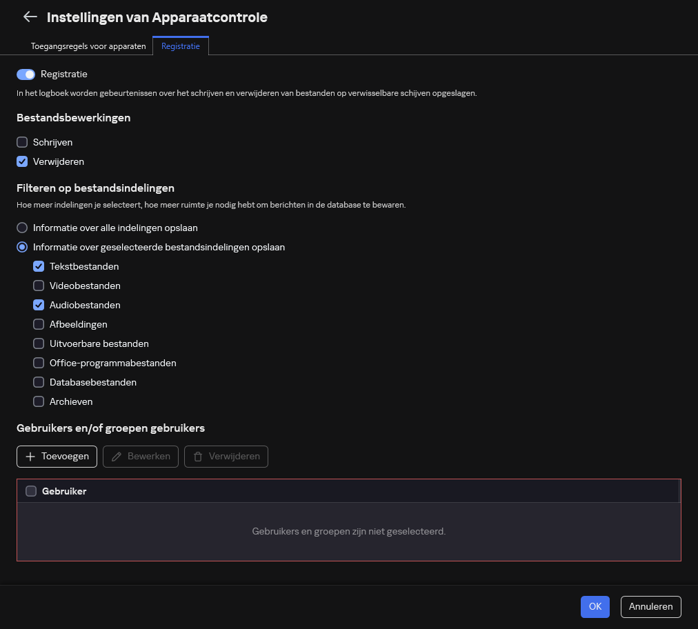698x629 pixels.
Task: Check the Afbeeldingen file format checkbox
Action: click(x=39, y=324)
